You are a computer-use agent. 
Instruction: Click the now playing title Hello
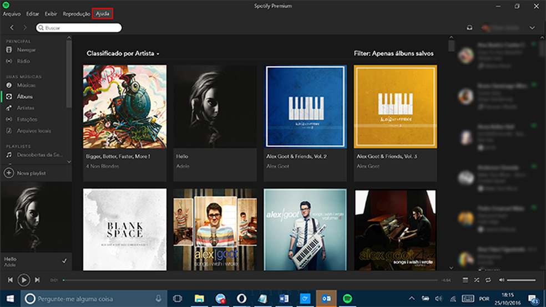pos(10,259)
